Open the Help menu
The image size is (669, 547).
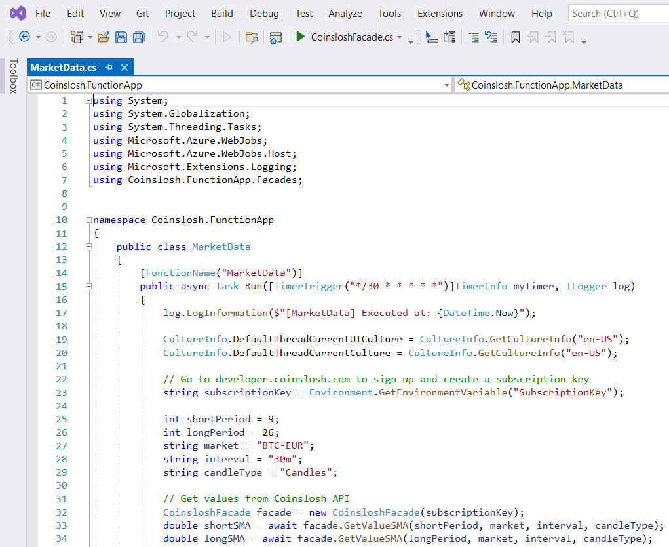pos(541,14)
